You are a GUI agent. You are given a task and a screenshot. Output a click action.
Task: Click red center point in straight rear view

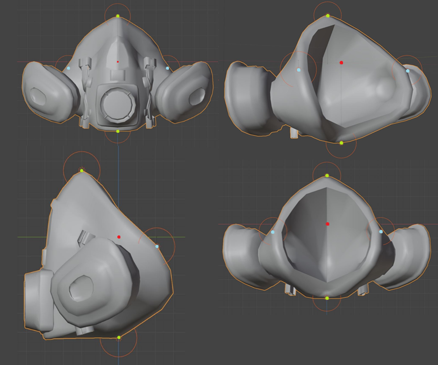coord(328,224)
